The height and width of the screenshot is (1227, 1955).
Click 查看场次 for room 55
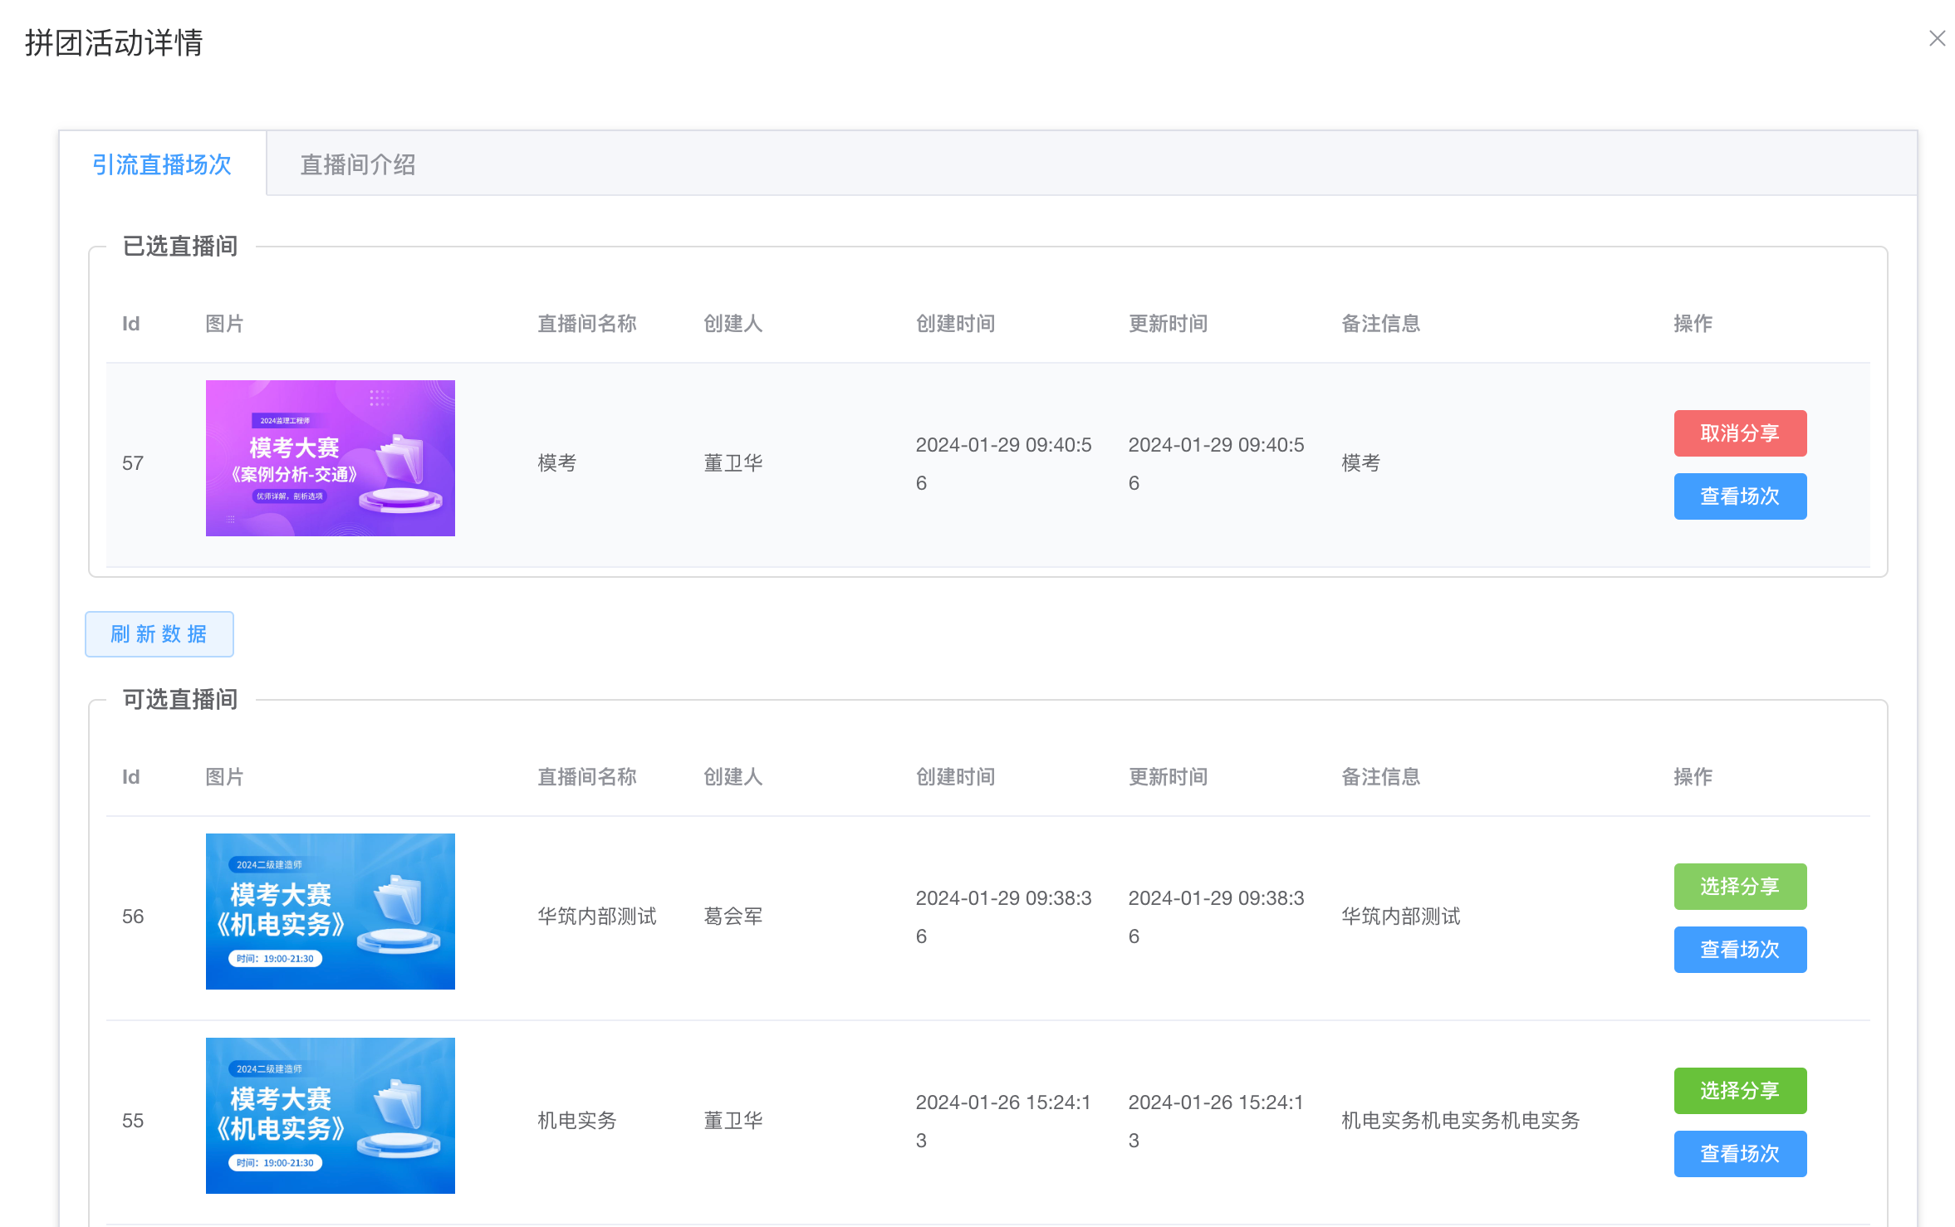coord(1739,1153)
